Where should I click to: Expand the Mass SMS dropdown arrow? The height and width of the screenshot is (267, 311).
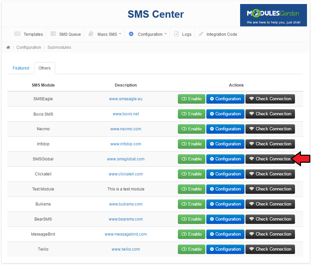[x=120, y=34]
